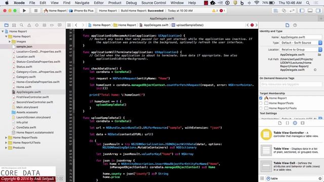This screenshot has height=182, width=324.
Task: Choose iPhone 6s Plus destination
Action: 81,11
